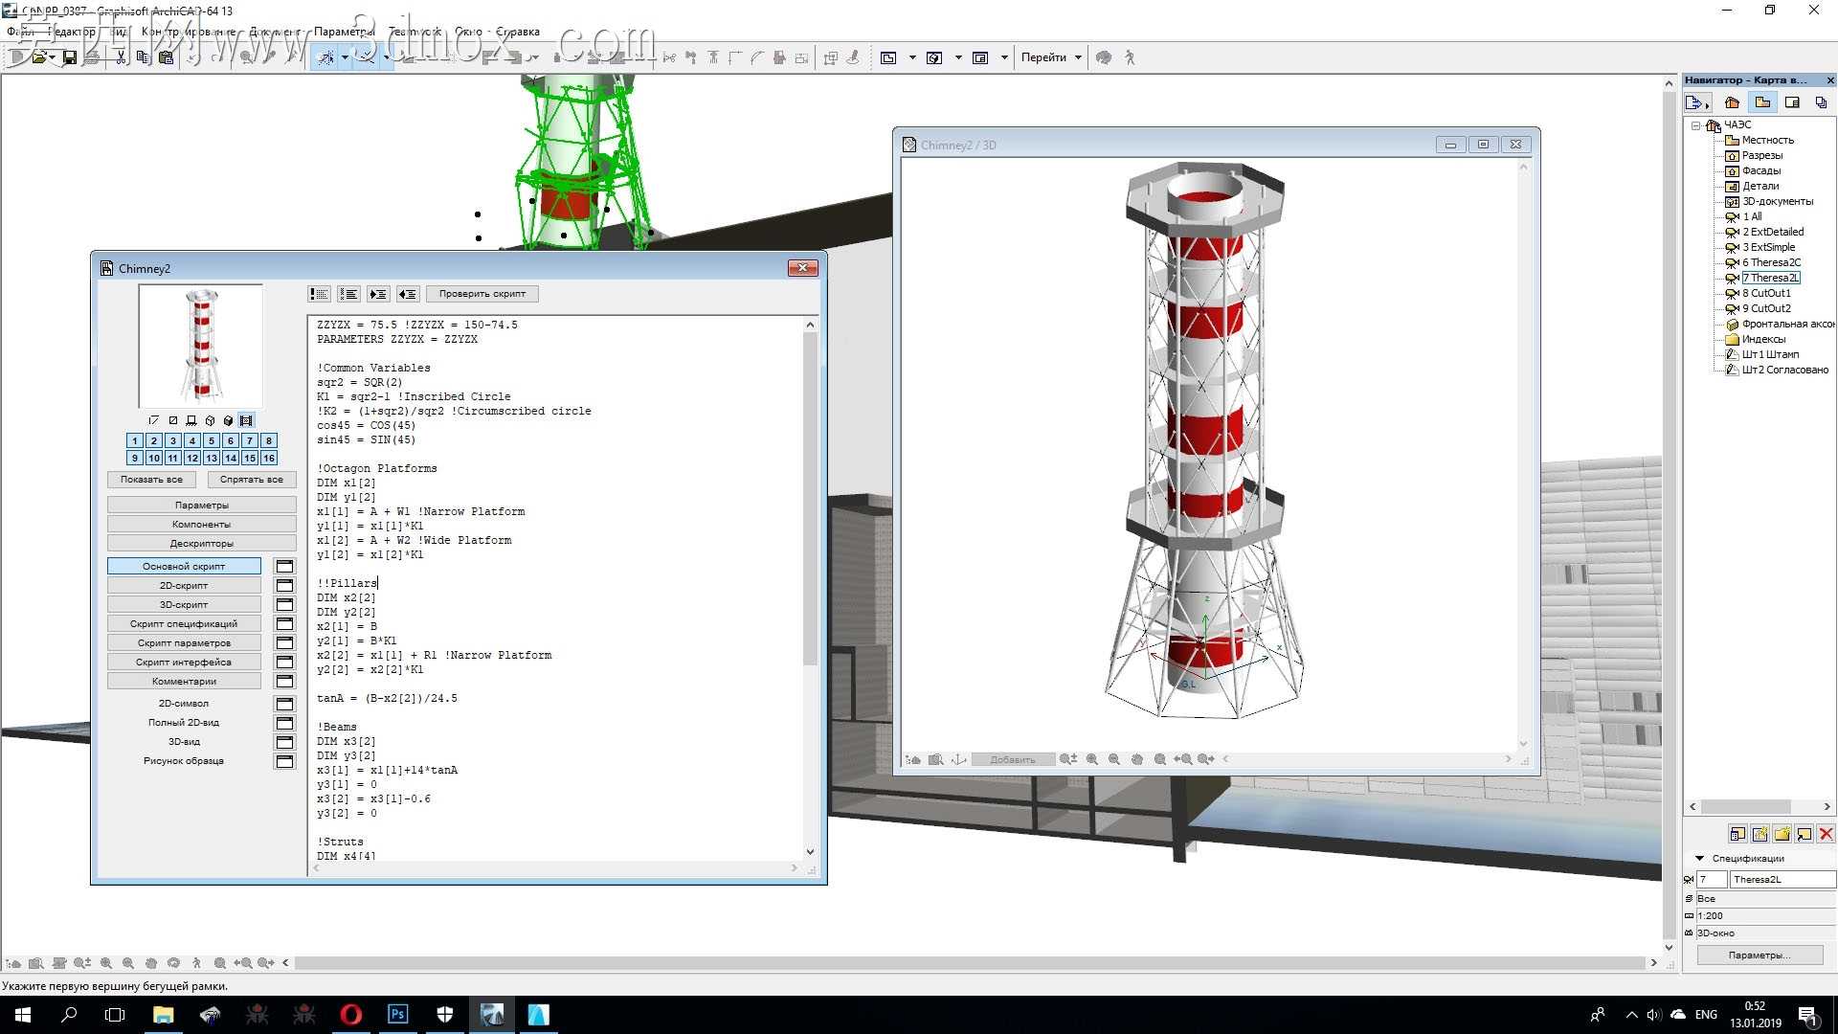1838x1034 pixels.
Task: Collapse the Спецификации section triangle
Action: pos(1699,858)
